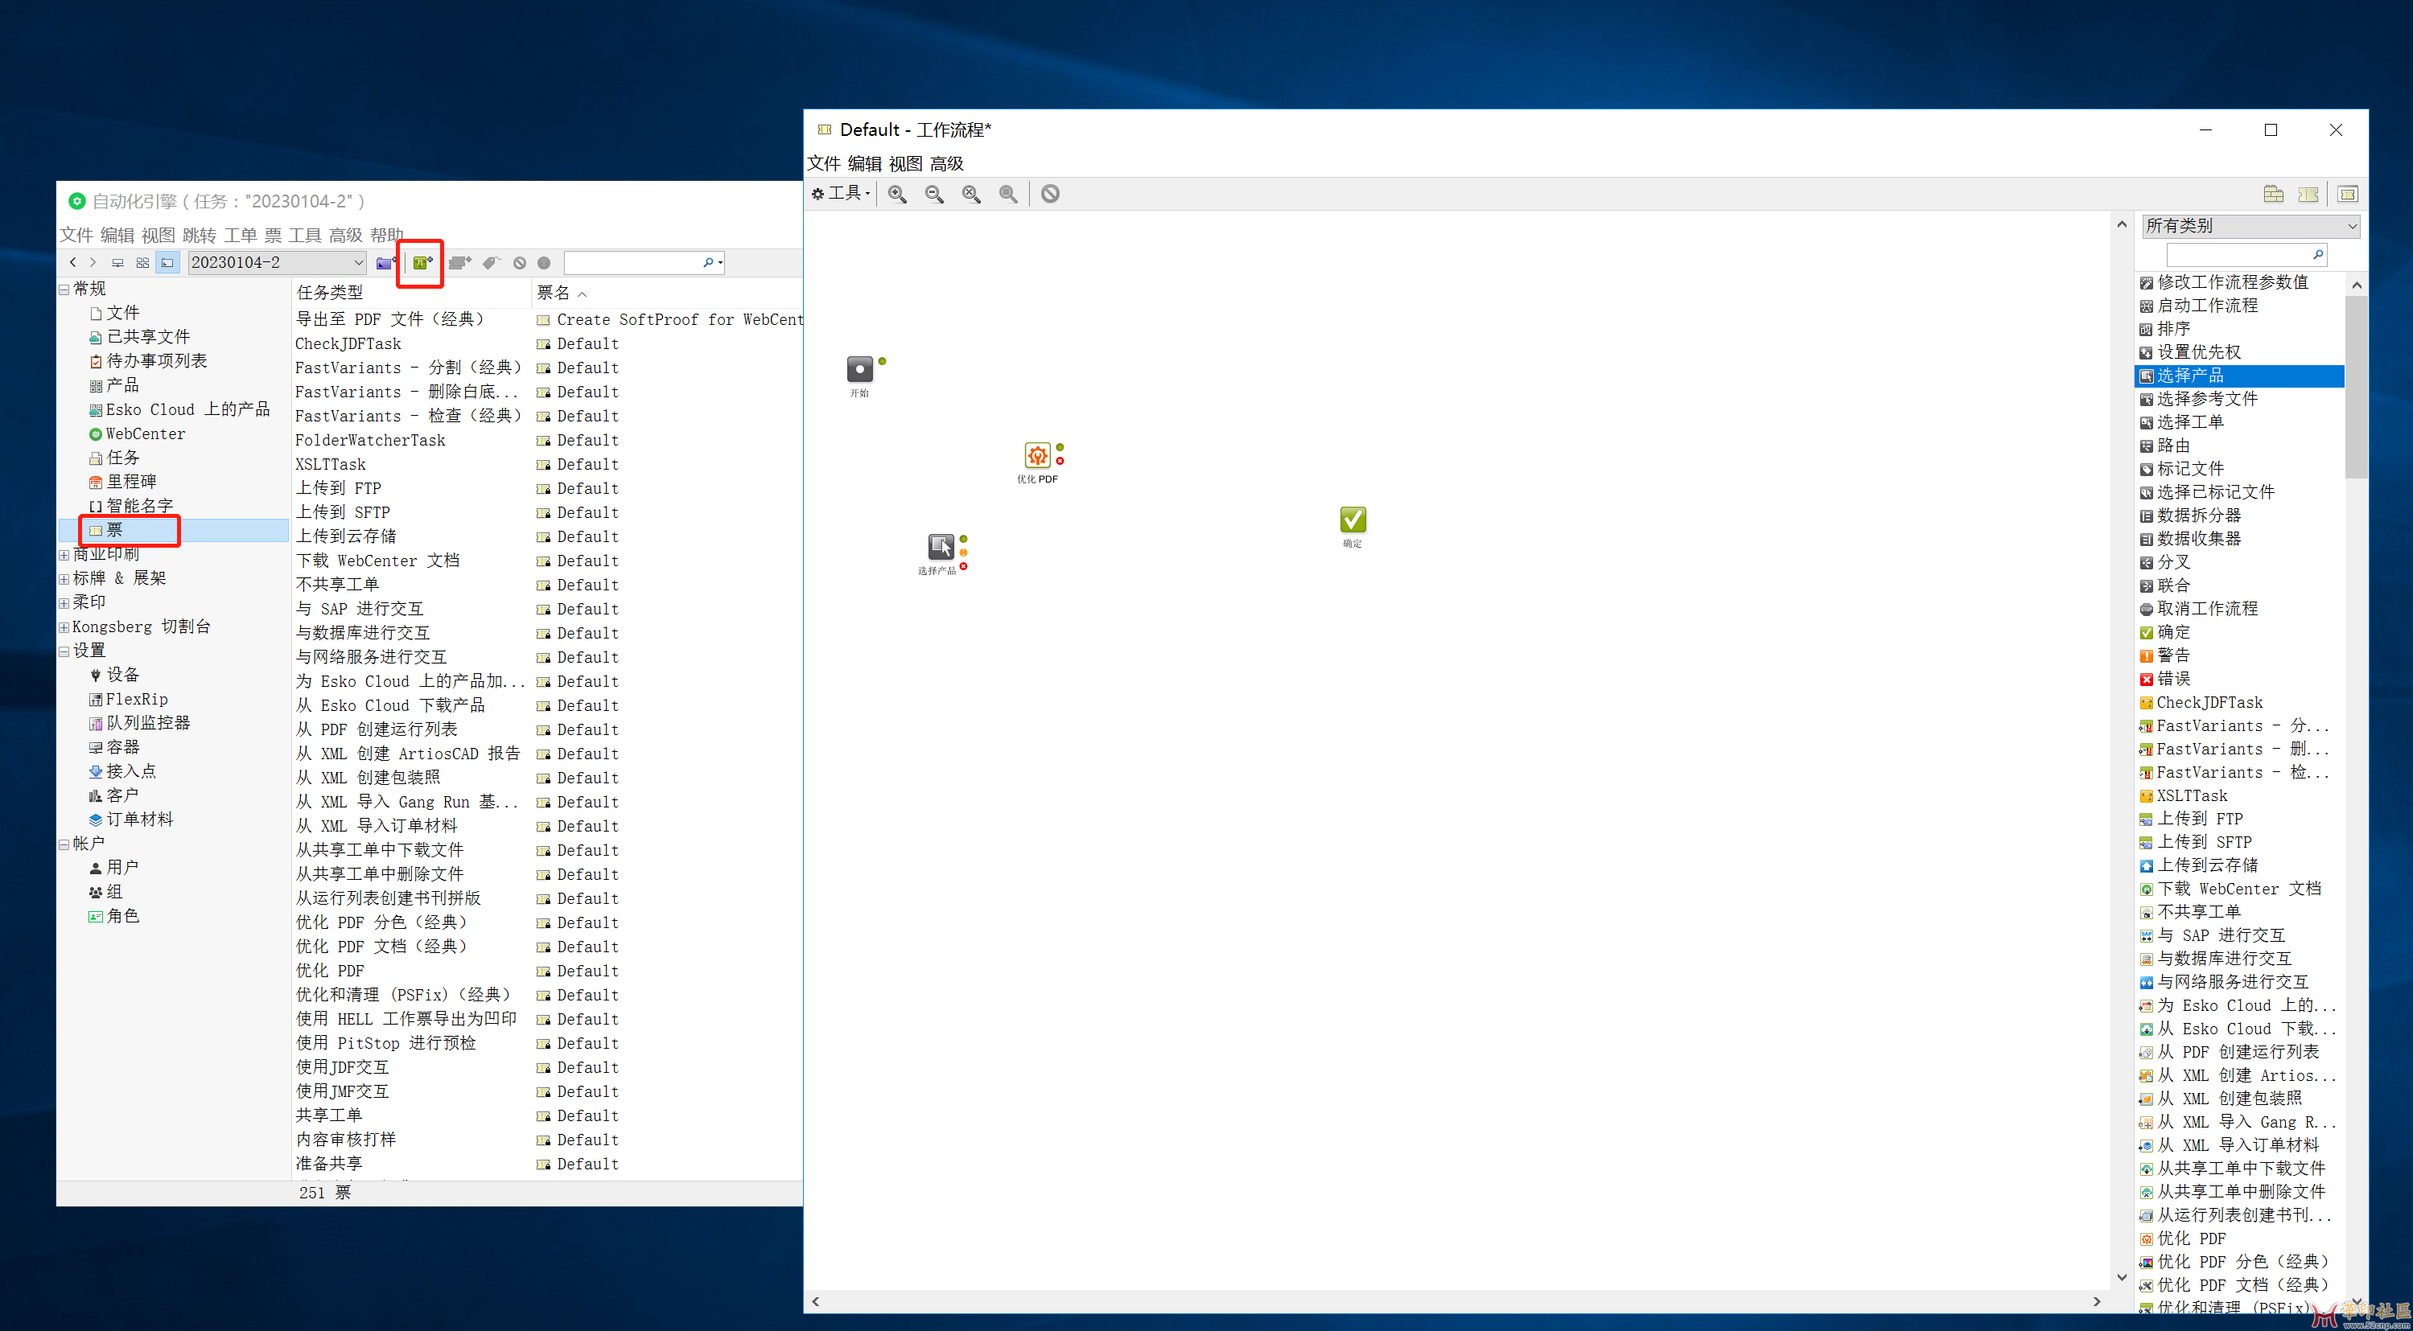Select the 开始 start node on canvas

point(859,369)
